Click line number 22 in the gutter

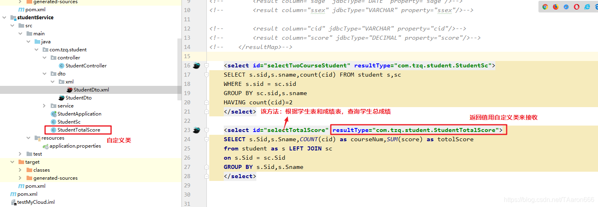point(187,121)
